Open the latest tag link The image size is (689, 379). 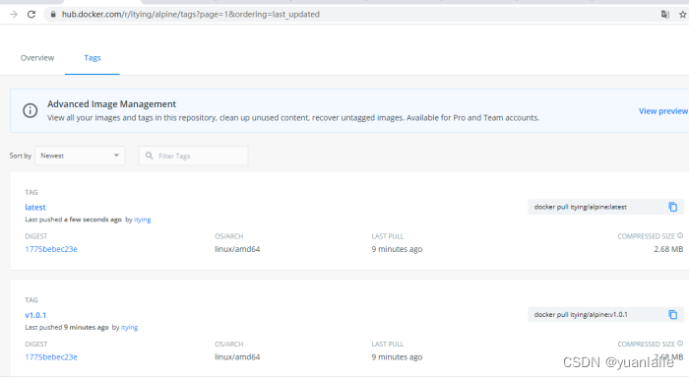[x=35, y=207]
